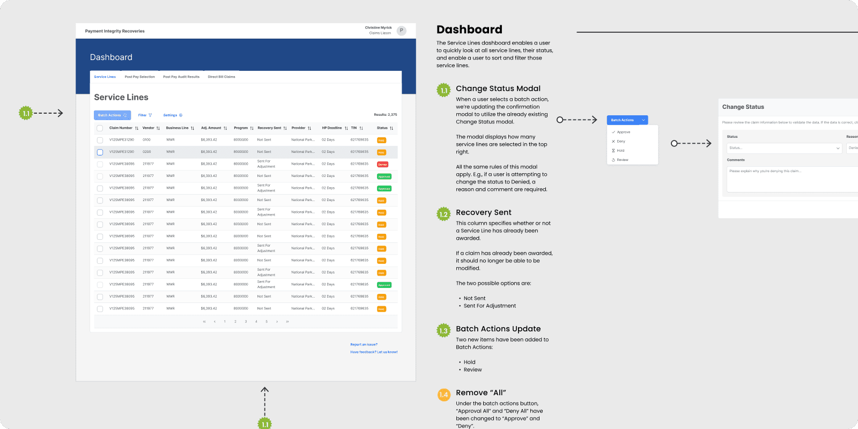Sort table by Vendor column

[158, 128]
